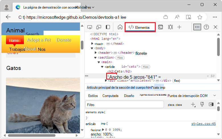222x139 pixels.
Task: Select the DOCTYPE html line
Action: (x=104, y=34)
